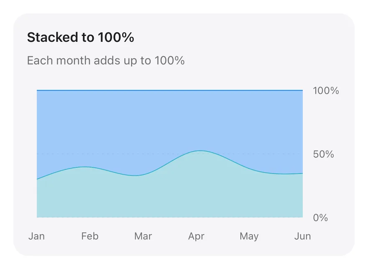This screenshot has height=276, width=368.
Task: Click the teal curve peak near April
Action: point(200,151)
